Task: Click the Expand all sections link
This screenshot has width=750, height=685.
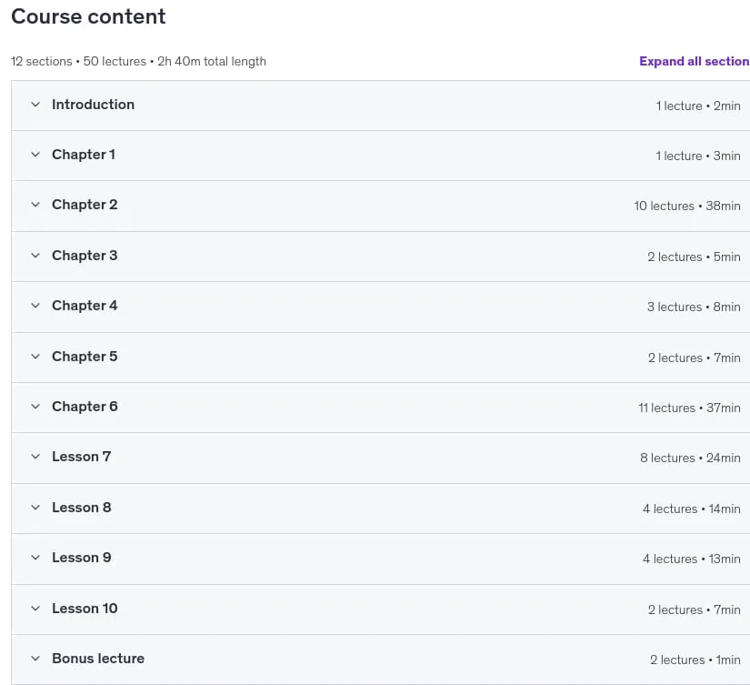Action: click(x=694, y=61)
